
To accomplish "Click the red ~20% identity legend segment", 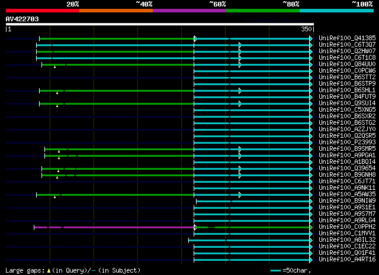I will [x=43, y=11].
